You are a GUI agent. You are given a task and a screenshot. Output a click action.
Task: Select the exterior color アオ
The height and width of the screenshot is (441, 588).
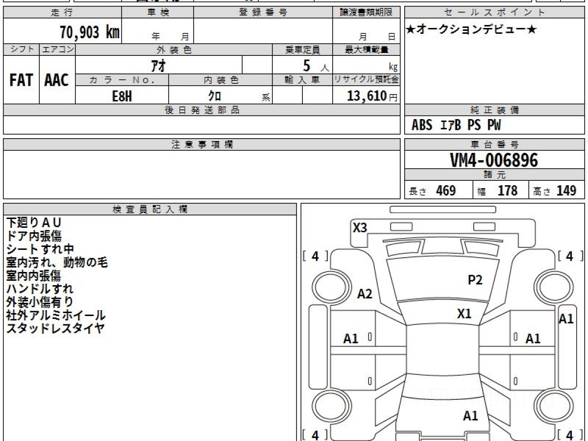pyautogui.click(x=159, y=65)
